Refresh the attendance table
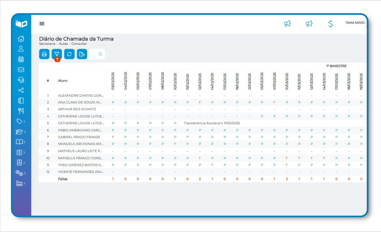This screenshot has width=381, height=232. (x=69, y=54)
